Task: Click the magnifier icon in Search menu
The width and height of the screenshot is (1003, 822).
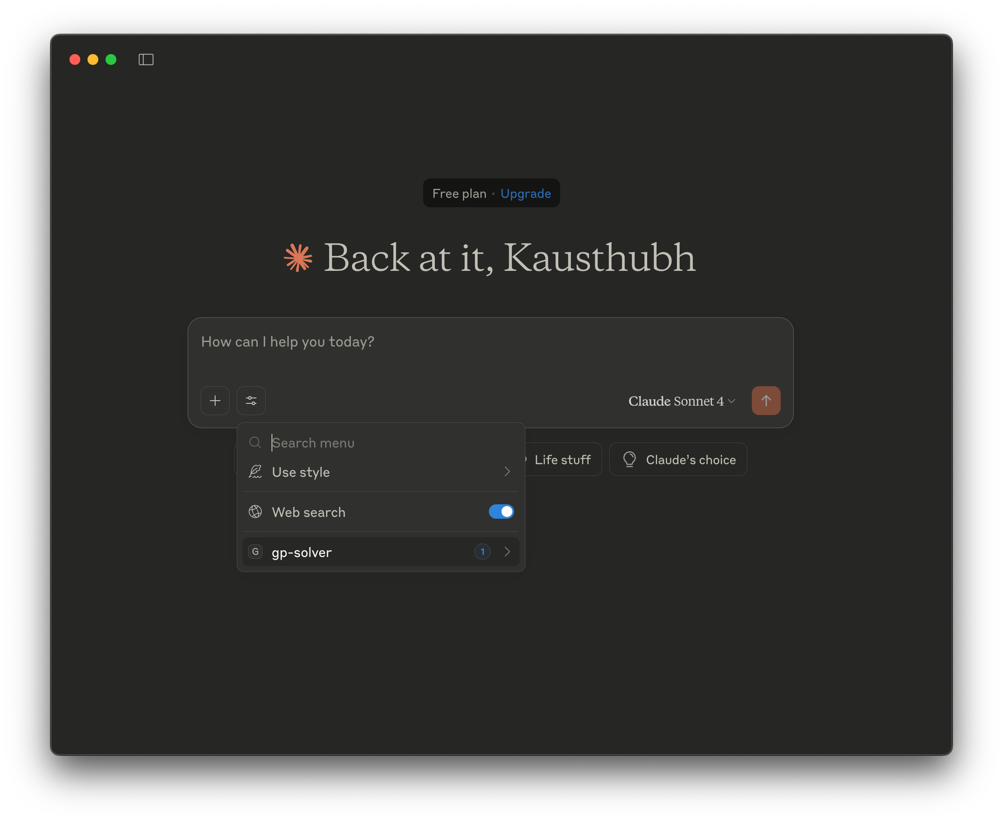Action: [255, 443]
